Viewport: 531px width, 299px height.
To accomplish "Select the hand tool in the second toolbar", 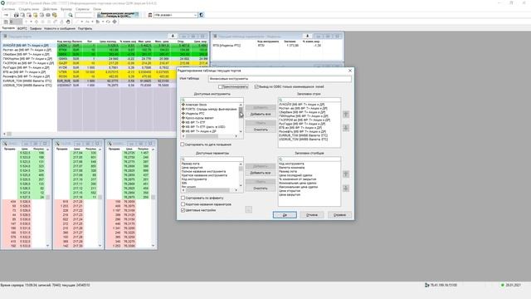I will 68,22.
